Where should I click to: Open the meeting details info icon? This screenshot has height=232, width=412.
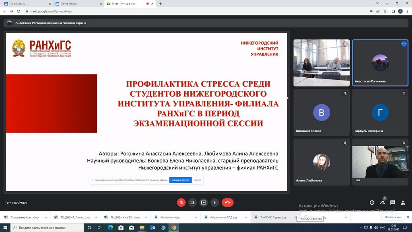coord(372,202)
